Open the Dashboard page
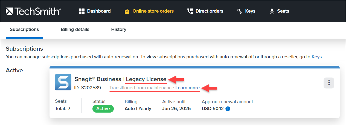The image size is (346, 126). pos(99,11)
